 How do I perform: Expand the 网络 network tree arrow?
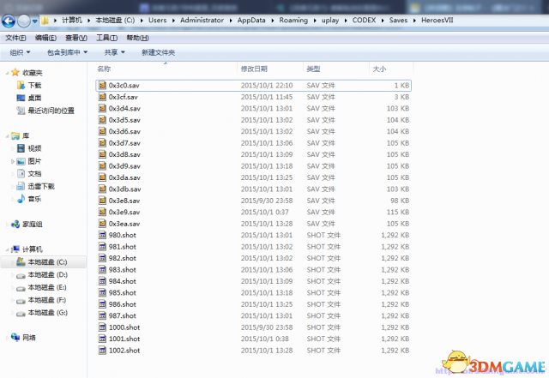click(8, 338)
